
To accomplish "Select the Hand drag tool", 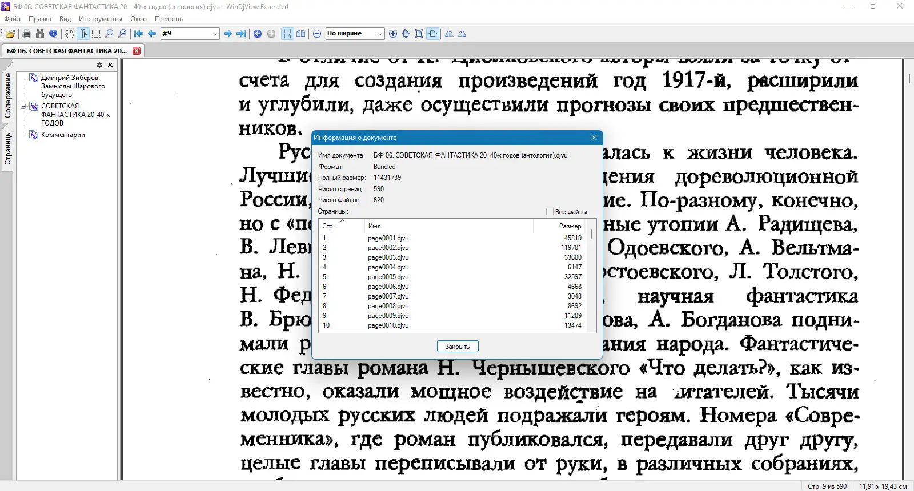I will 69,34.
